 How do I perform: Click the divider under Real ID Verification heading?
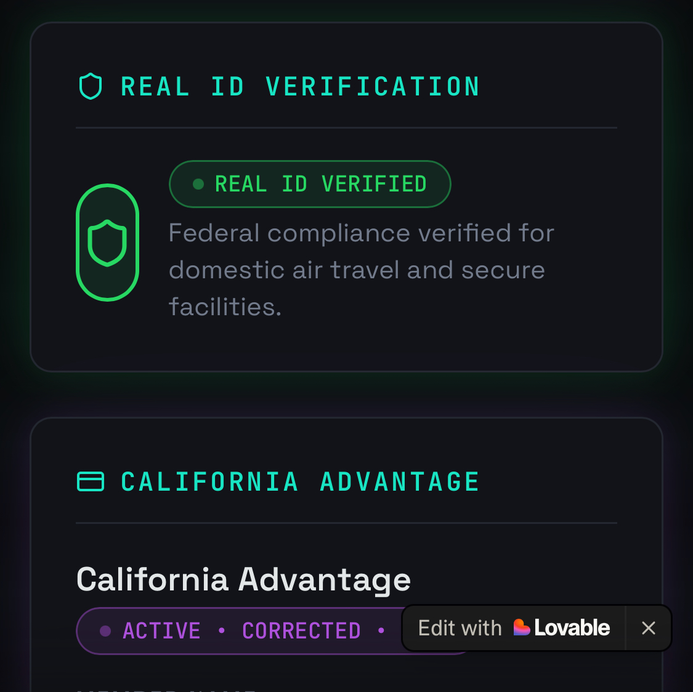346,128
